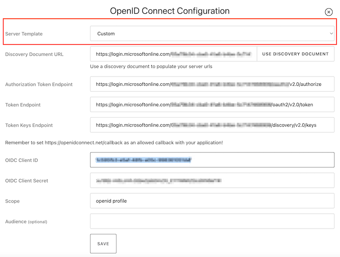Click the Authorization Token Endpoint label
Screen dimensions: 340x257
[x=39, y=85]
